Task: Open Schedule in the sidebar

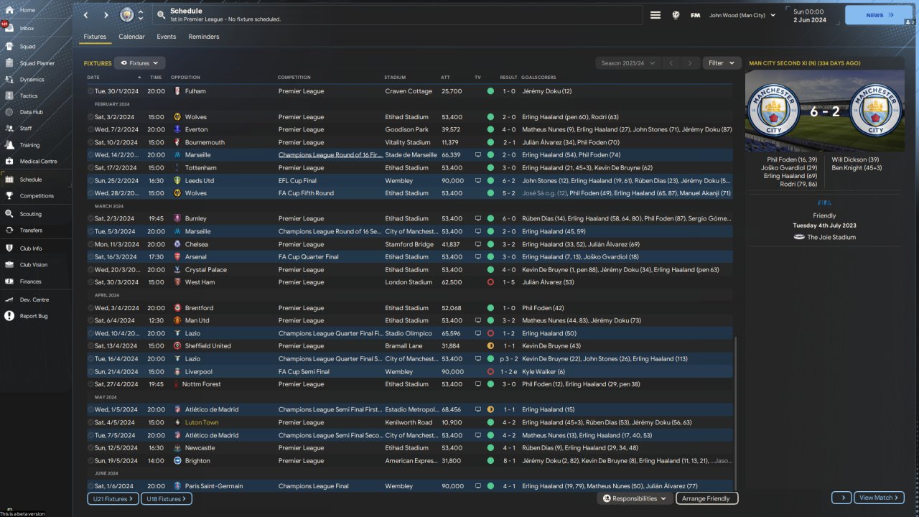Action: [x=31, y=180]
